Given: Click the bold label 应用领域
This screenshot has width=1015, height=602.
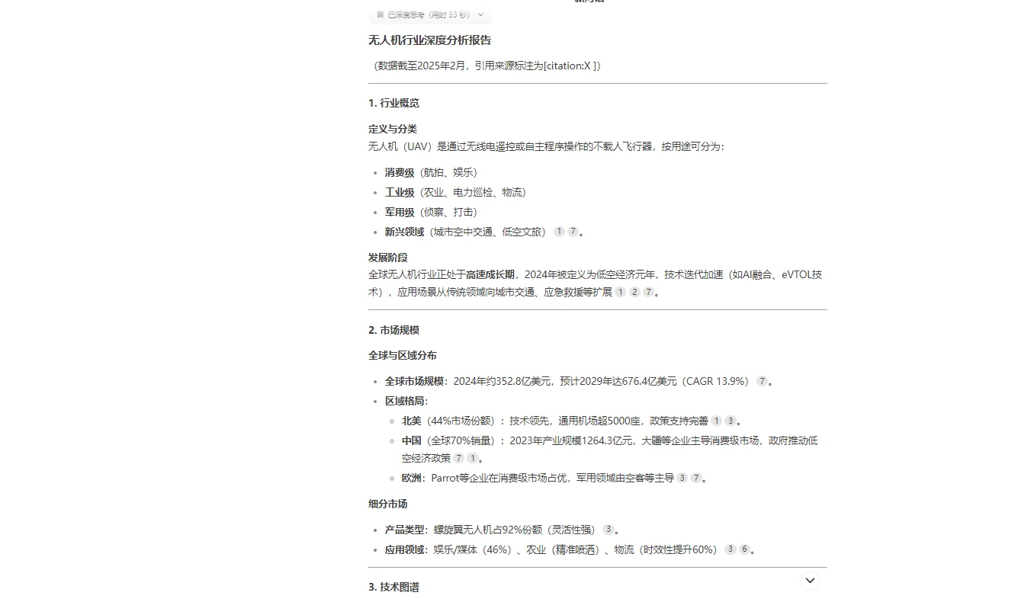Looking at the screenshot, I should (x=404, y=549).
